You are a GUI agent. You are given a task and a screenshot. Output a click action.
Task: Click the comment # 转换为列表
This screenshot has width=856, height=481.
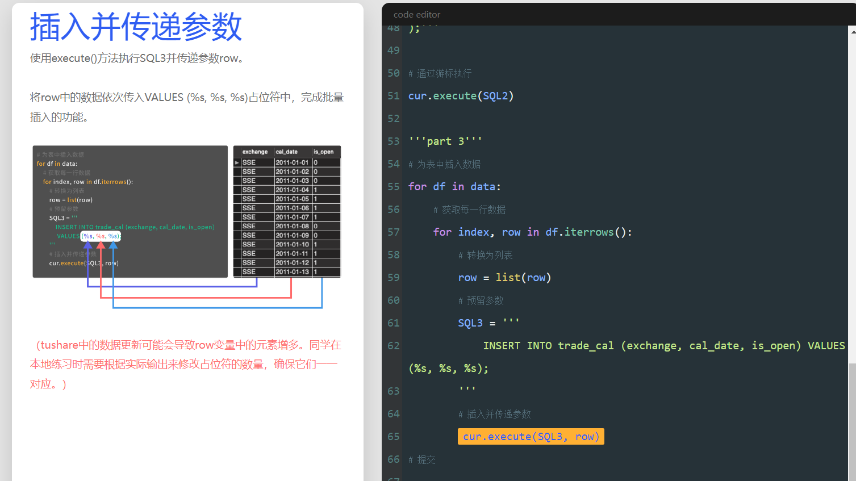pos(485,255)
